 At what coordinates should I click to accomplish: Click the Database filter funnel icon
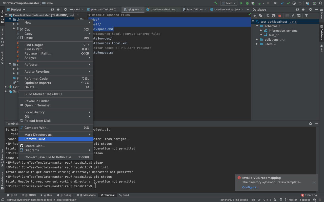click(x=306, y=16)
